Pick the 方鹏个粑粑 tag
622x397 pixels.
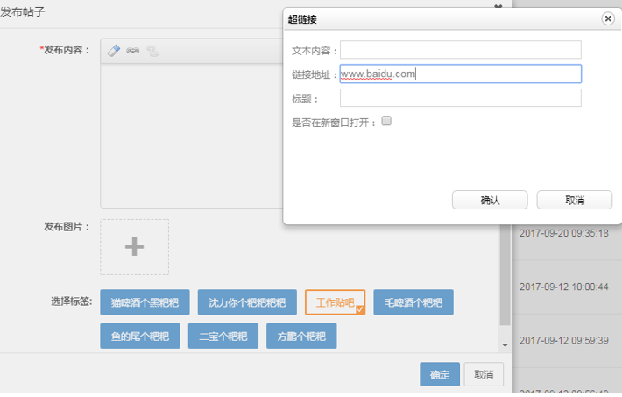301,336
